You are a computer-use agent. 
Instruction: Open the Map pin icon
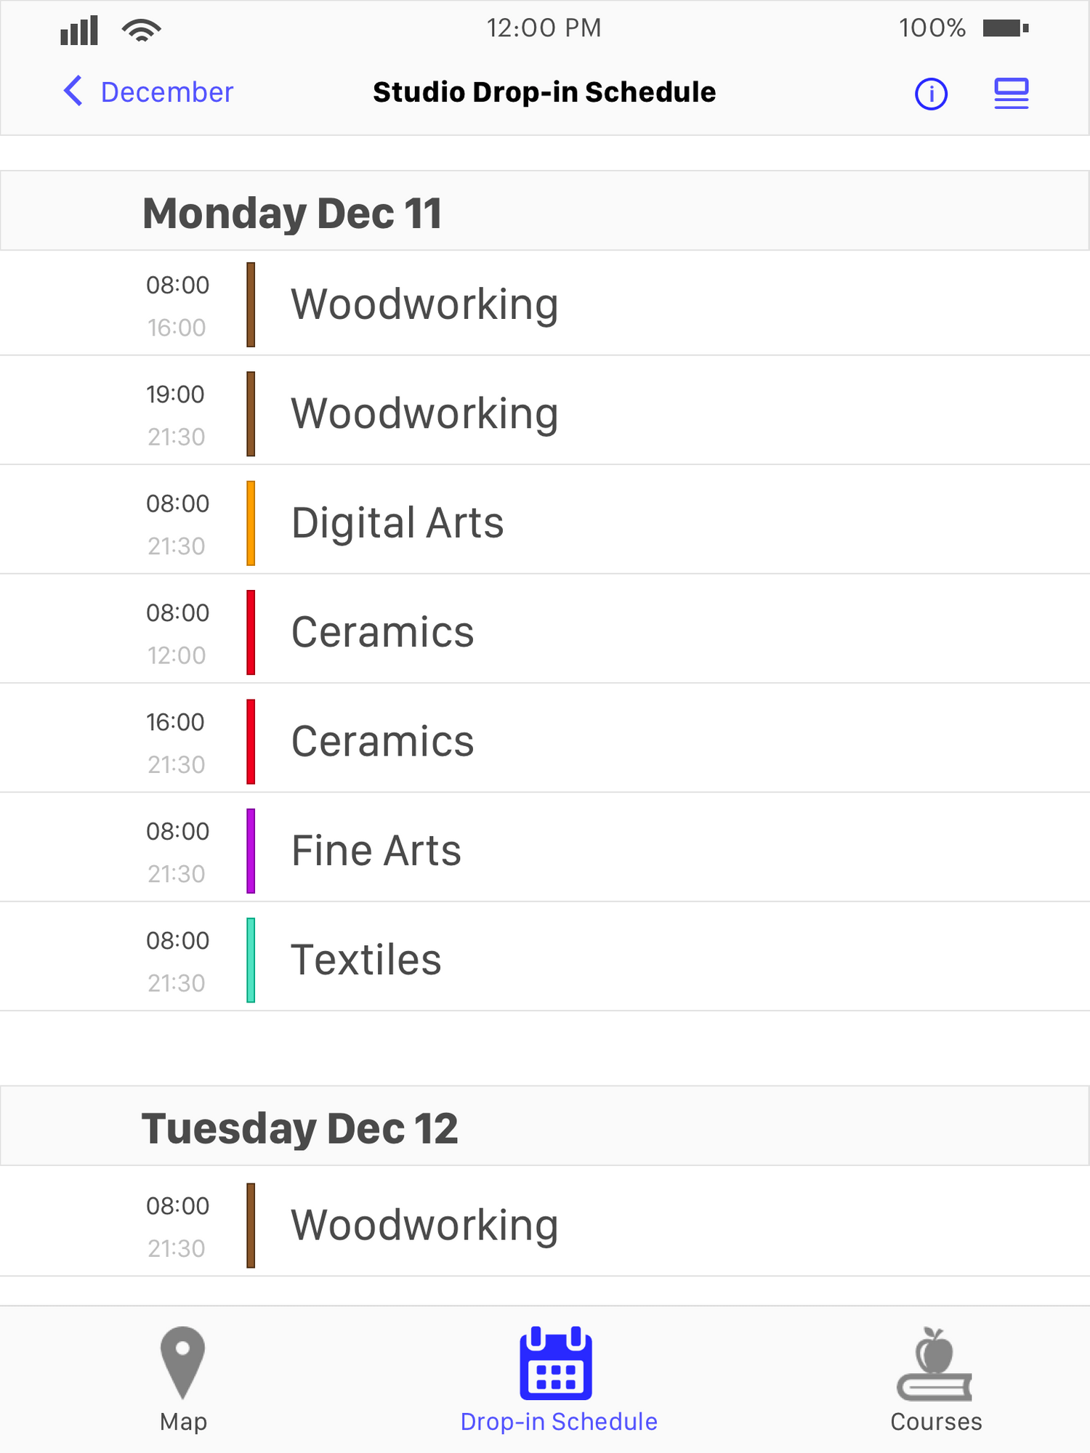pyautogui.click(x=182, y=1362)
